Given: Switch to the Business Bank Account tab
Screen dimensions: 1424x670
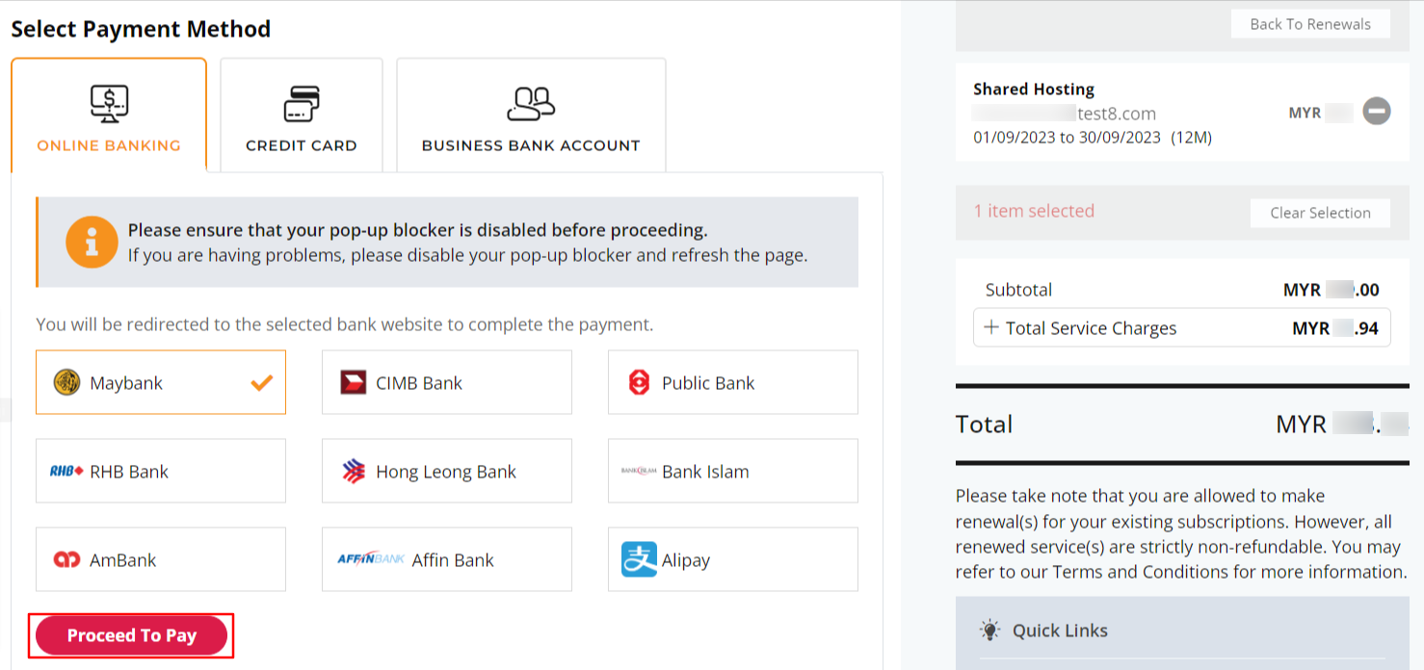Looking at the screenshot, I should click(531, 116).
